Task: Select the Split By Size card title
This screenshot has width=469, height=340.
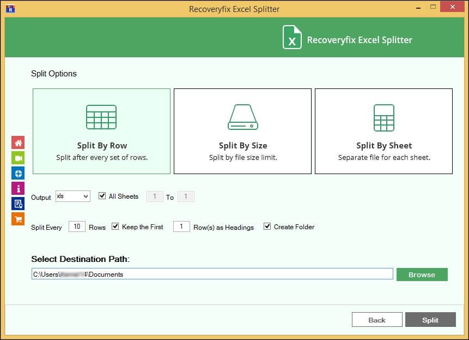Action: point(243,146)
